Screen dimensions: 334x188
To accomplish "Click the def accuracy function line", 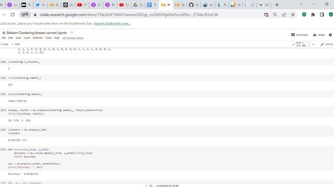I will pyautogui.click(x=29, y=150).
